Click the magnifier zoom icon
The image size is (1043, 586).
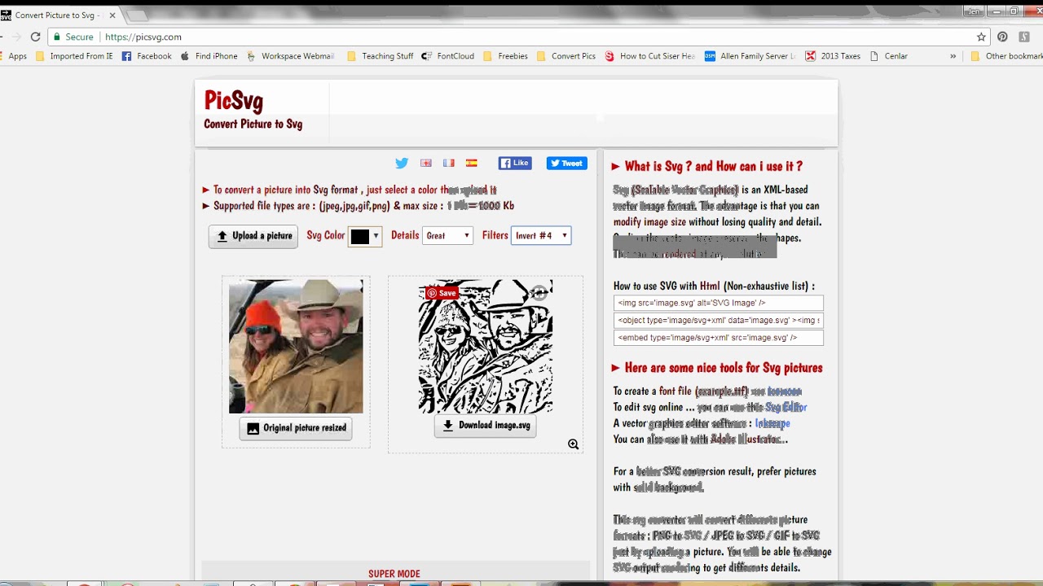tap(574, 444)
